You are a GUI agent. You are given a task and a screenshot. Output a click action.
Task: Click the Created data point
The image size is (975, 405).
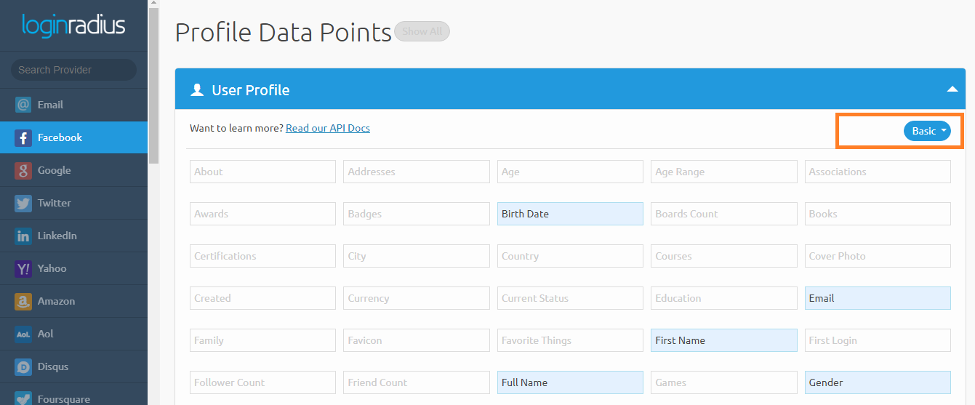tap(262, 298)
